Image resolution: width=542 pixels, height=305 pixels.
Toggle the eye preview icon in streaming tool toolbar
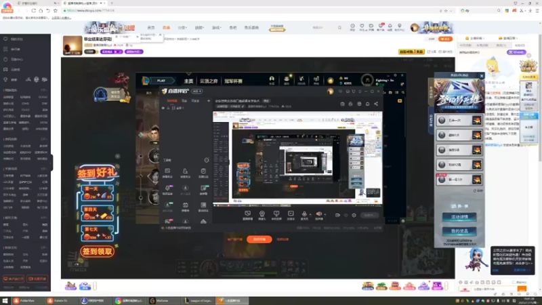pos(346,215)
